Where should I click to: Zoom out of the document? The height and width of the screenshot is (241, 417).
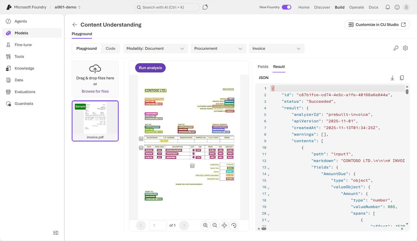(215, 225)
